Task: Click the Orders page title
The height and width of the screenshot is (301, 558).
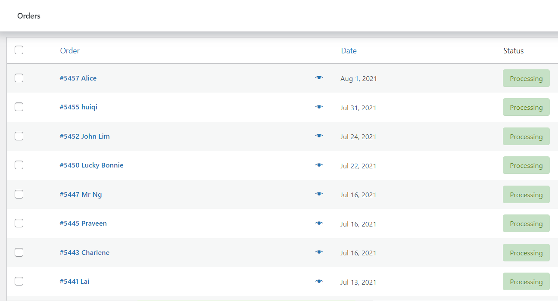Action: 29,16
